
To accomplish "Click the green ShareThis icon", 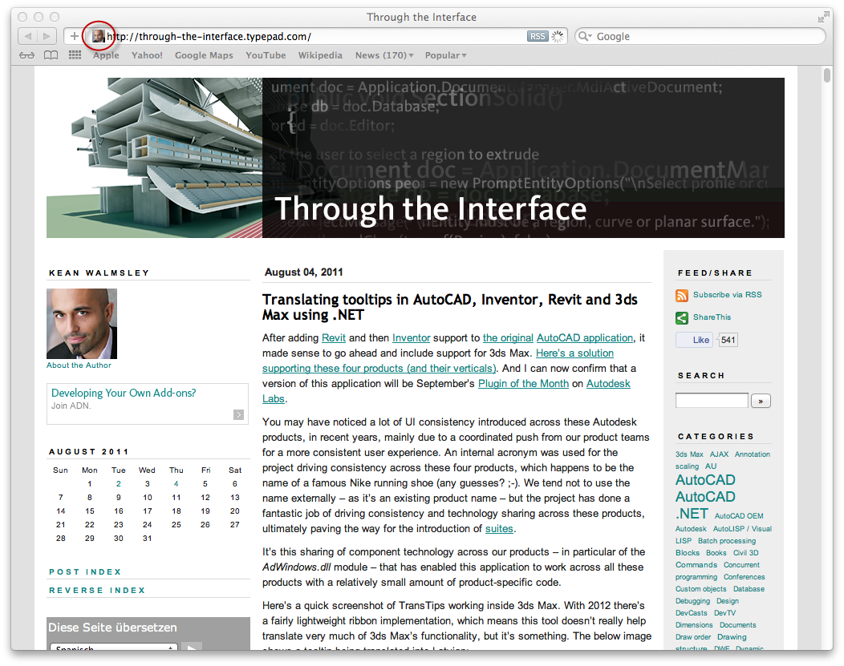I will [x=682, y=317].
